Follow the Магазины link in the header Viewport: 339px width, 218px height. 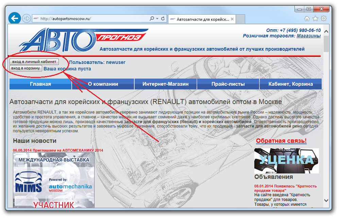(x=308, y=36)
